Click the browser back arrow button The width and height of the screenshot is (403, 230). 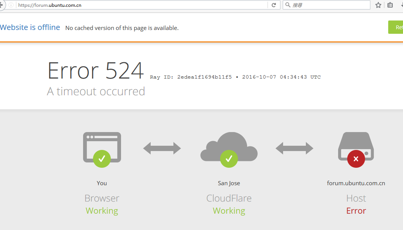coord(1,5)
